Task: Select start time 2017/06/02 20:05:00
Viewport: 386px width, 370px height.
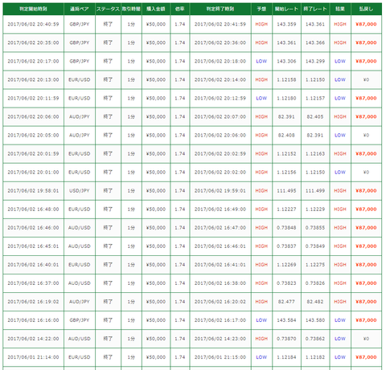Action: point(33,135)
